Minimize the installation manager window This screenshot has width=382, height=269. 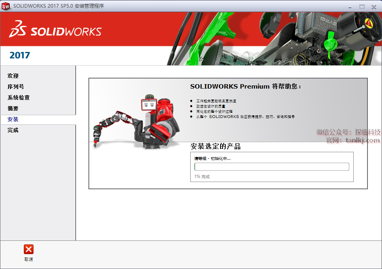(349, 6)
